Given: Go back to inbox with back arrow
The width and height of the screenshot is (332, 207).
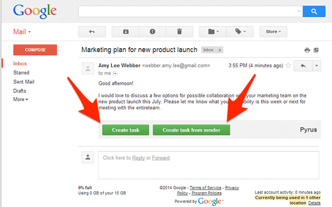Looking at the screenshot, I should click(92, 32).
